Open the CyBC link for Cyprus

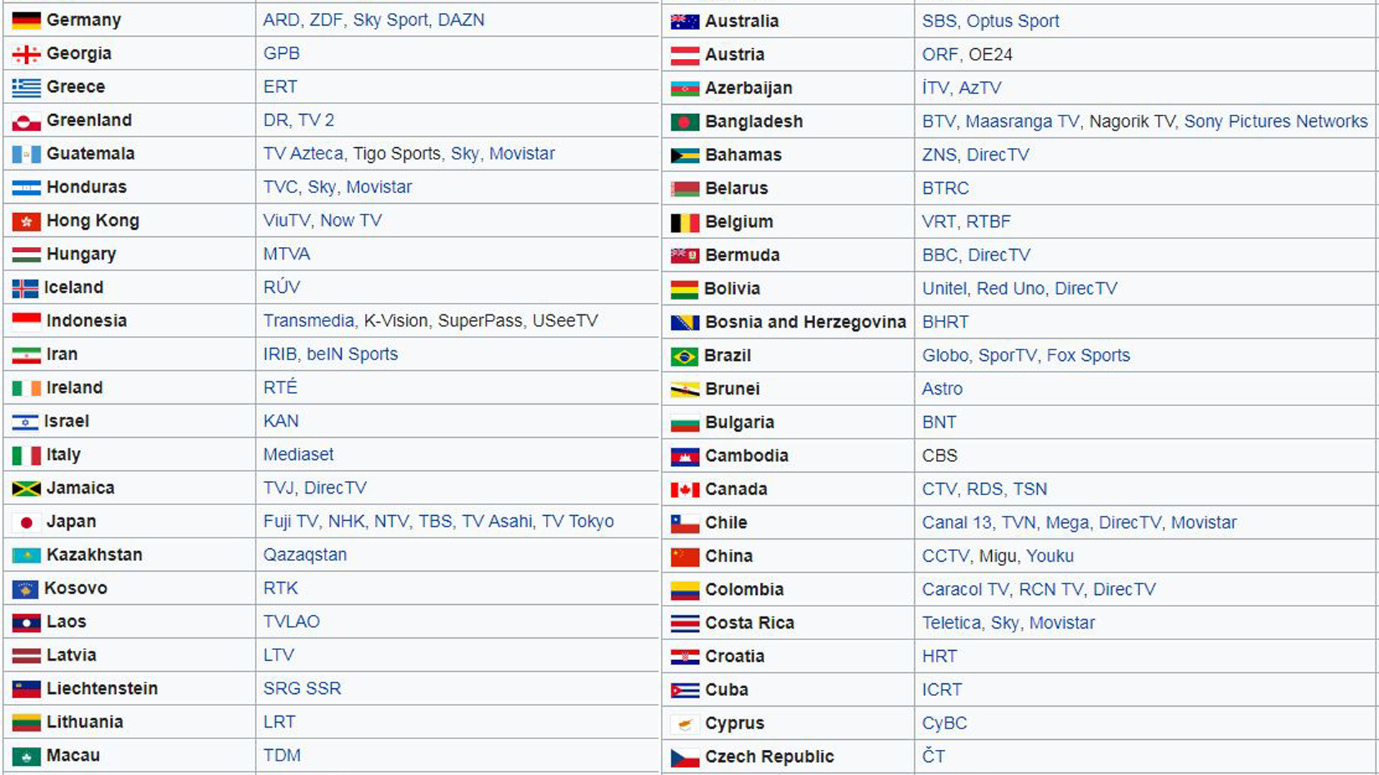tap(944, 723)
